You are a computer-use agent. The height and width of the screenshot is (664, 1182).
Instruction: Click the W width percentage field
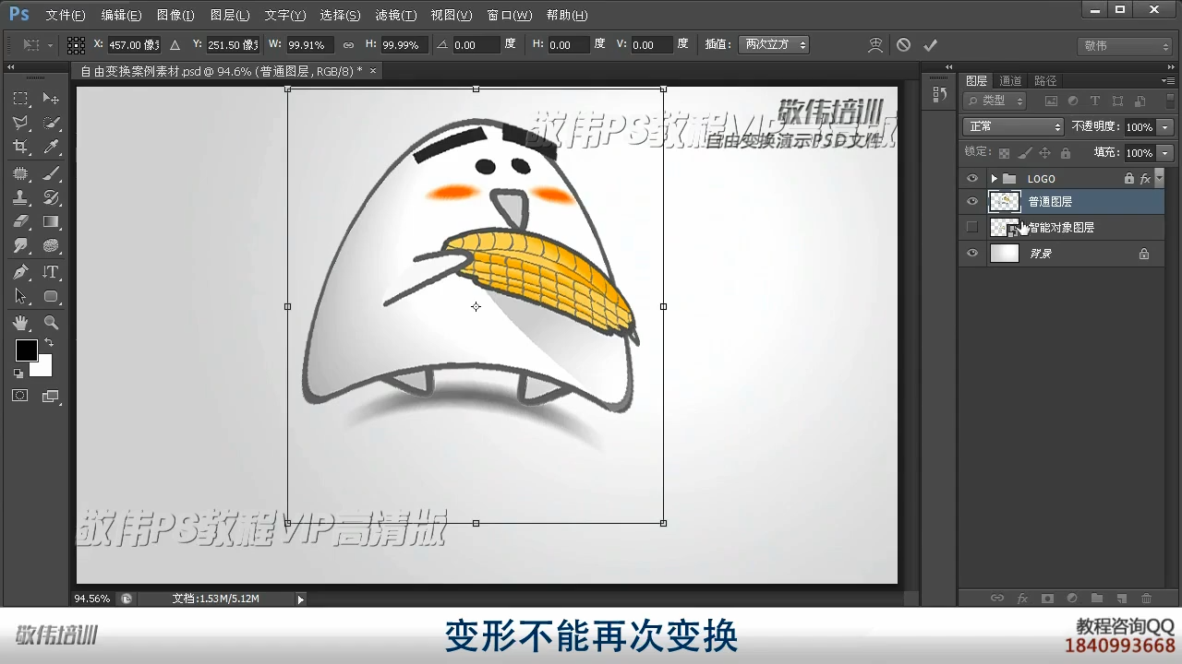309,45
